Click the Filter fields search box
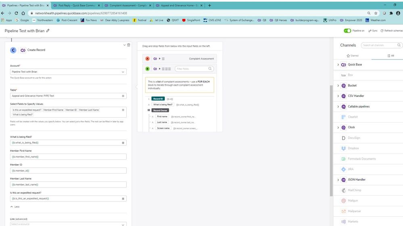Viewport: 403px width, 226px height. (x=194, y=69)
